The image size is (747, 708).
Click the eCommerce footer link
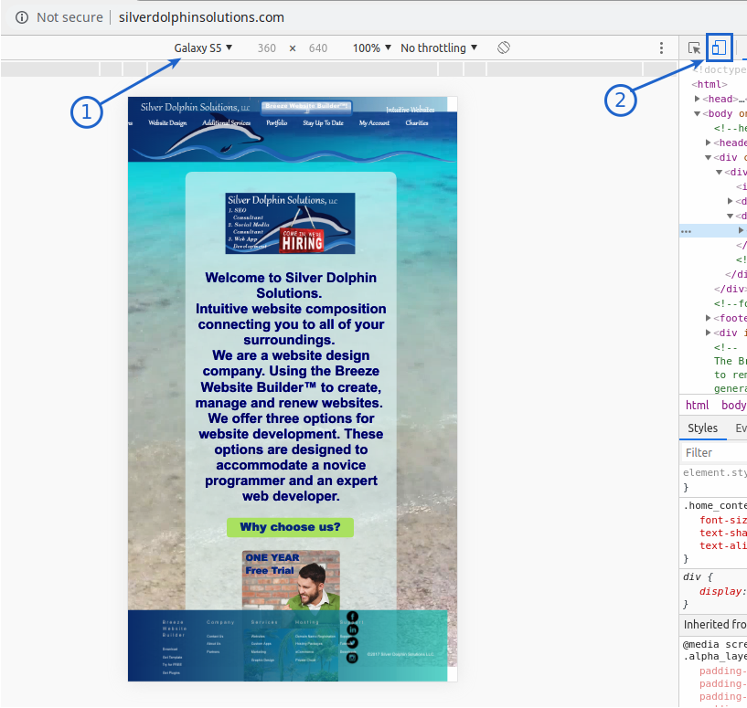click(304, 652)
